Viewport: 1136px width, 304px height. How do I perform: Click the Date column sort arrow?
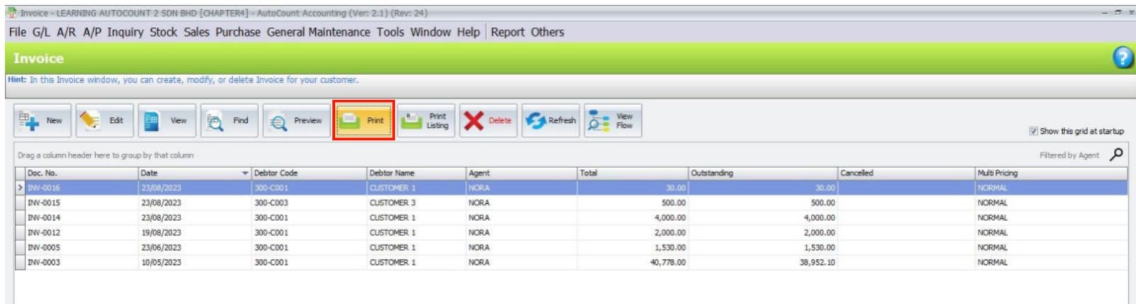click(x=245, y=174)
